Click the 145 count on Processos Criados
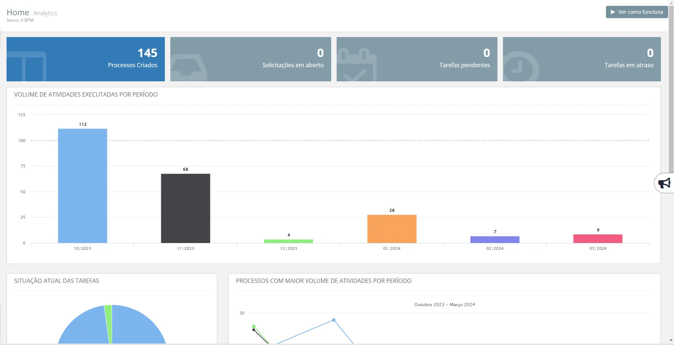This screenshot has width=674, height=345. coord(147,53)
